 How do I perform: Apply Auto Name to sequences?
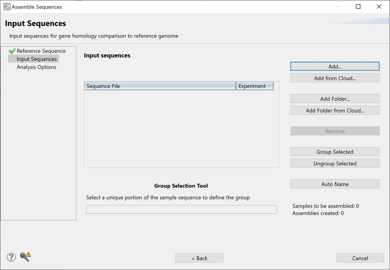coord(335,184)
